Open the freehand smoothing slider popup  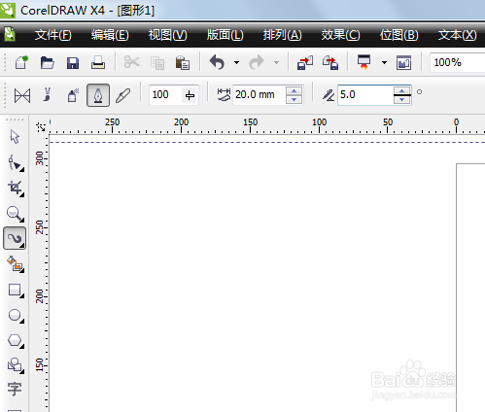(x=190, y=95)
